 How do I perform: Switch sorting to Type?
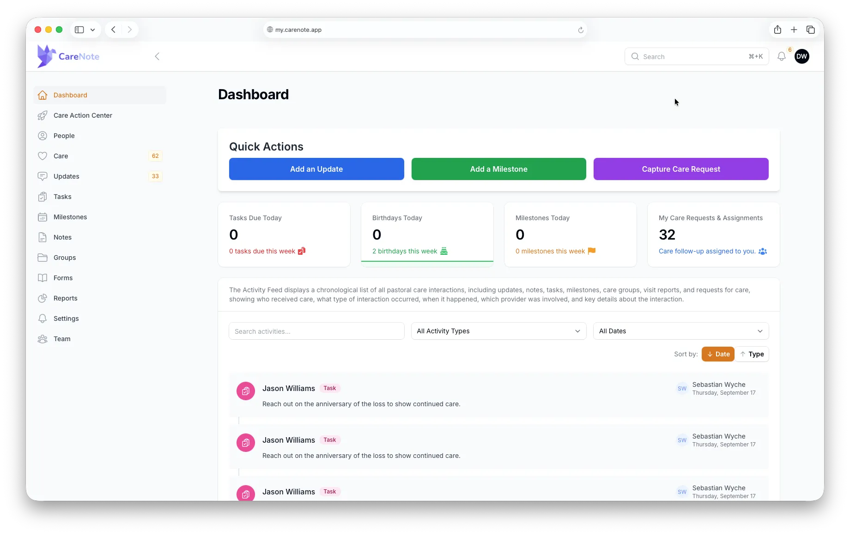click(752, 354)
